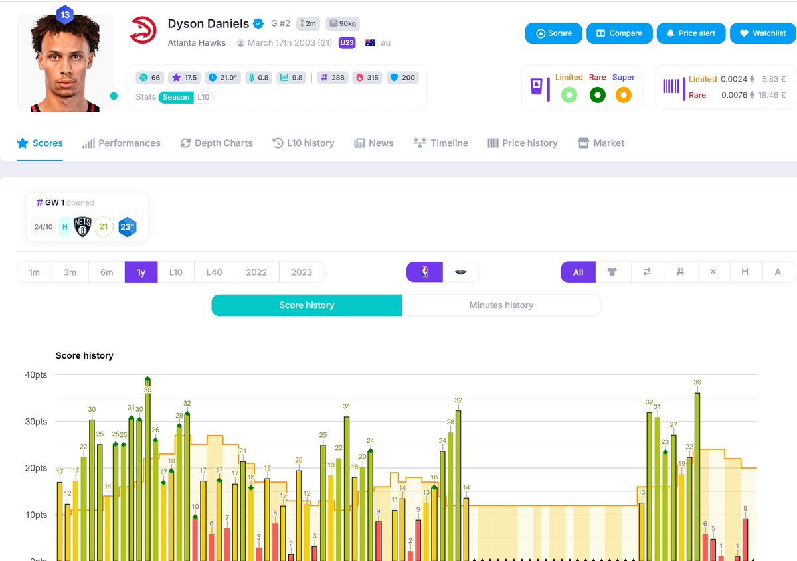
Task: Click the Atlanta Hawks team logo
Action: click(x=143, y=31)
